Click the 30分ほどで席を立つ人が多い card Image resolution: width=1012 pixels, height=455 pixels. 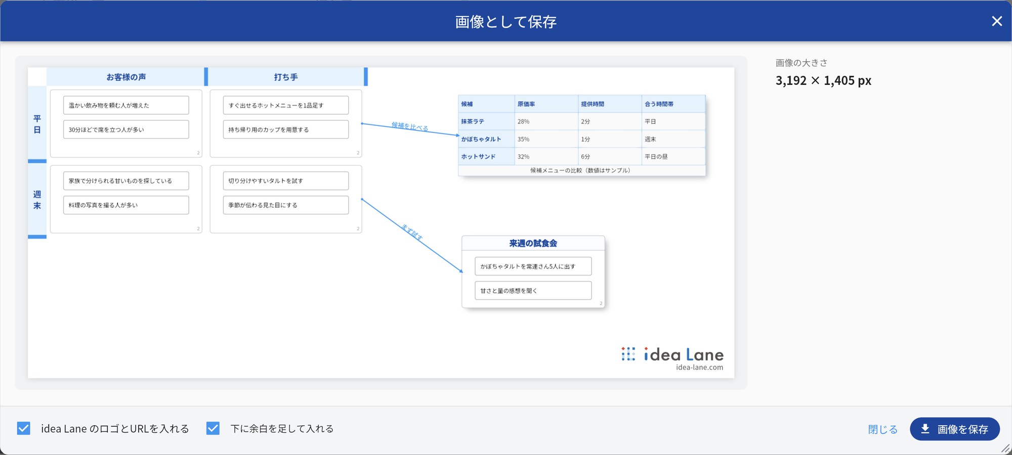[x=126, y=129]
